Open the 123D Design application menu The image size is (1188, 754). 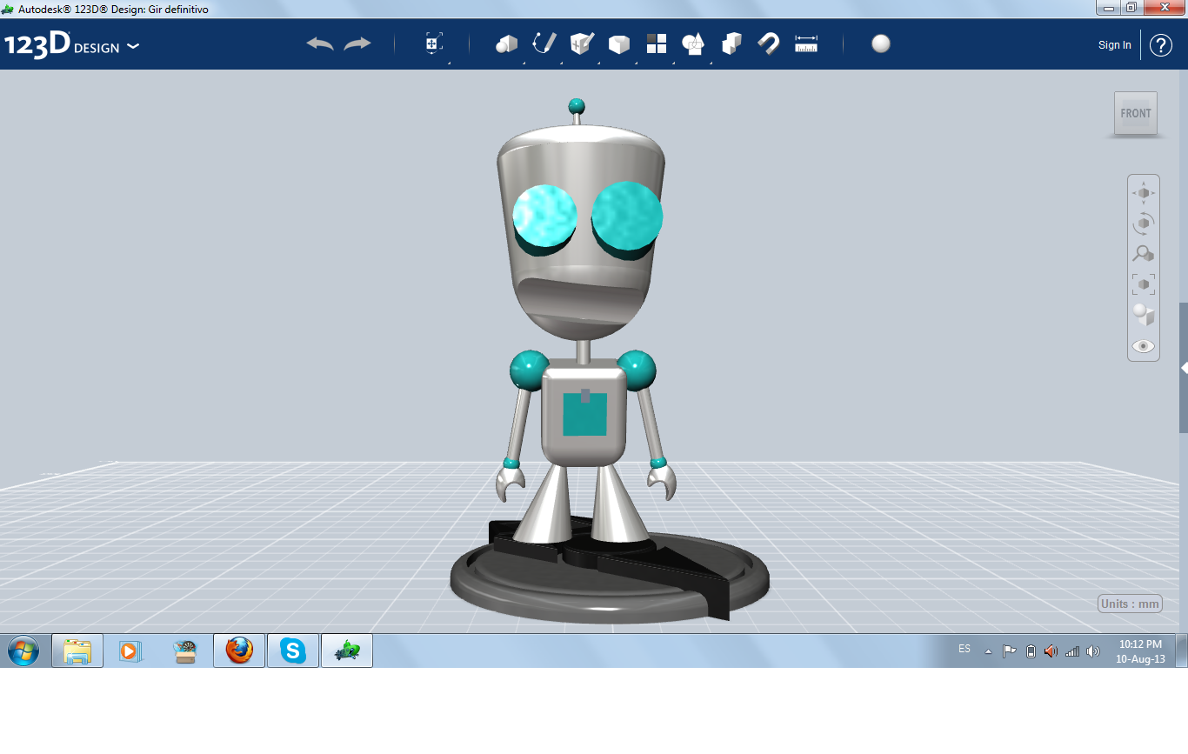point(71,45)
